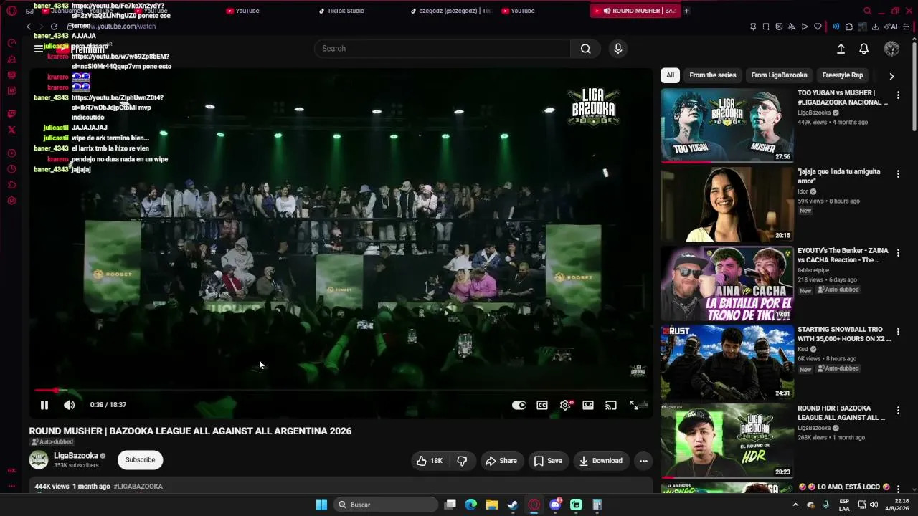
Task: Download the video
Action: (x=601, y=461)
